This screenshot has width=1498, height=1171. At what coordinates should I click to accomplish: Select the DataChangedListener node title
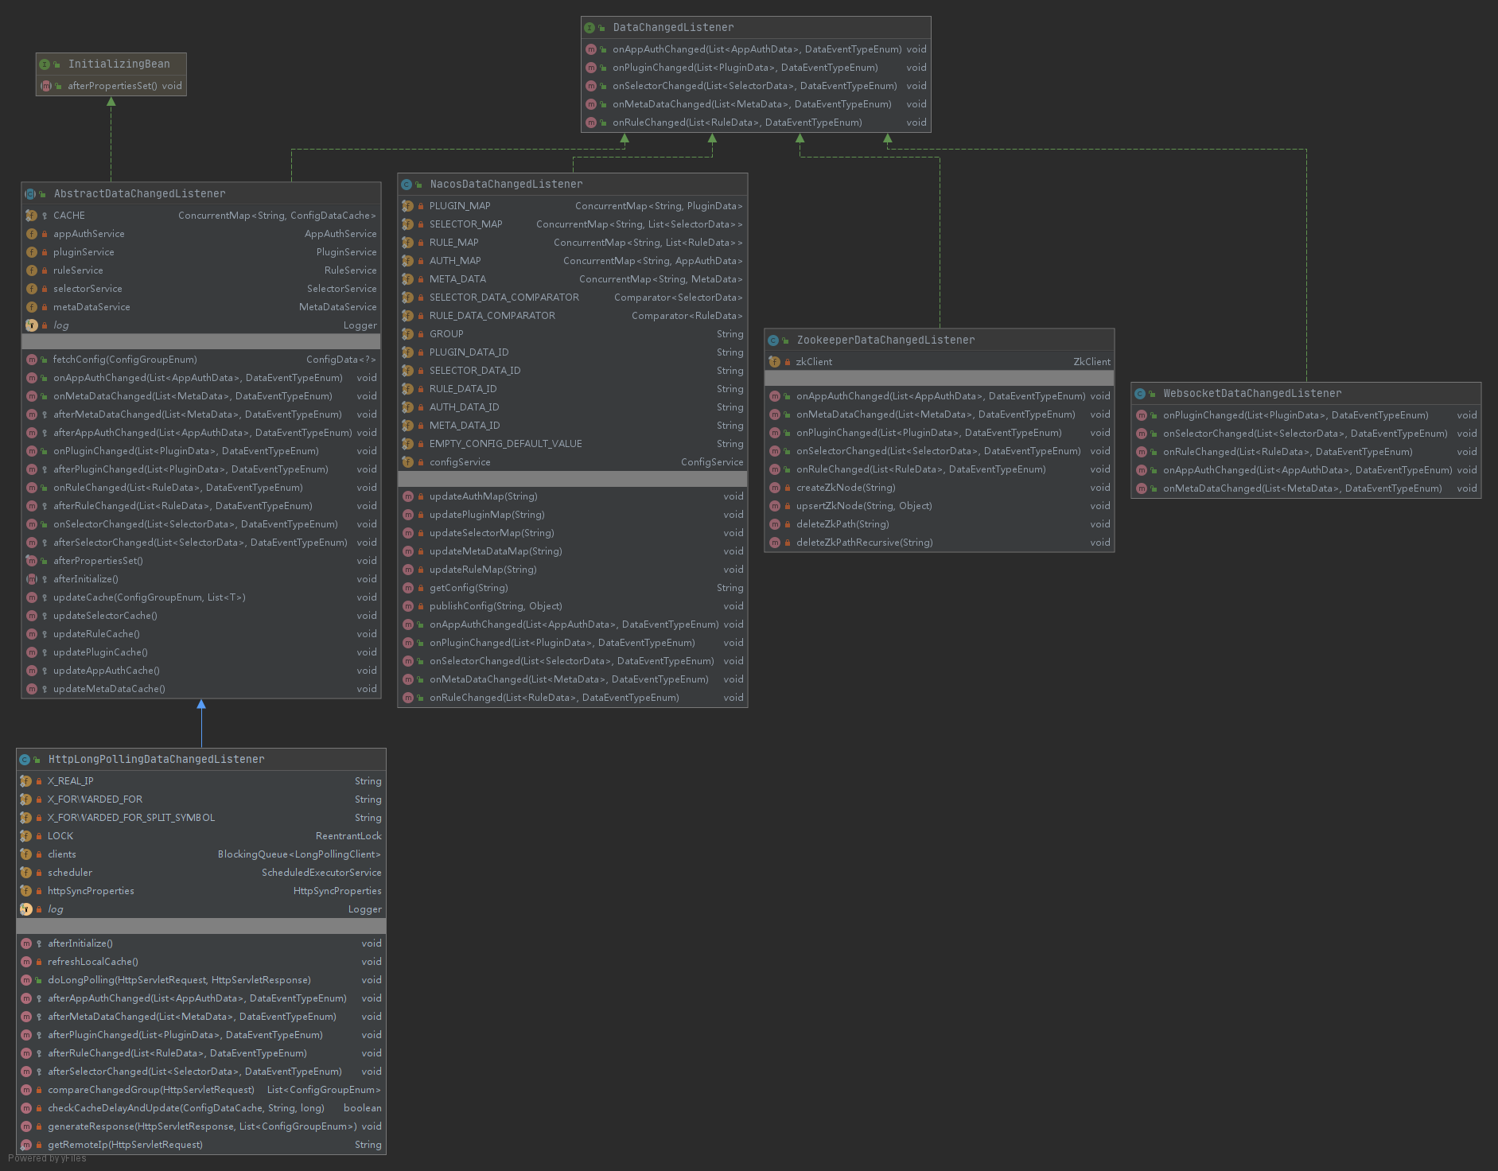(x=673, y=28)
